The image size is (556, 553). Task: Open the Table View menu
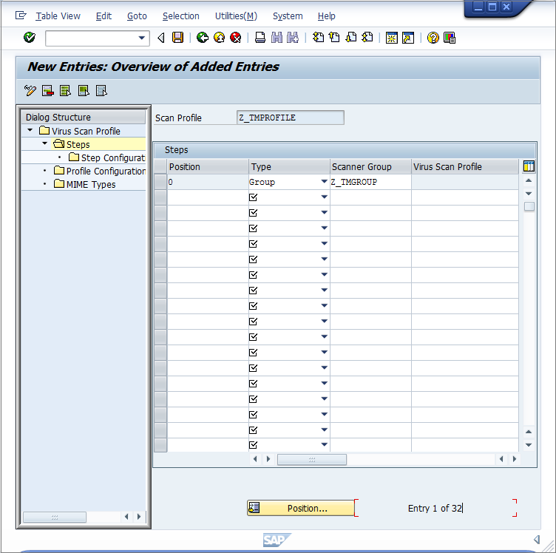(58, 16)
